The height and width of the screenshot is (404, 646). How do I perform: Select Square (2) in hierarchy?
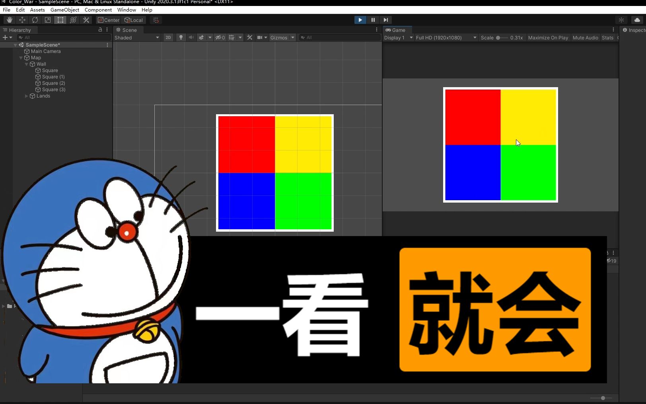click(53, 83)
